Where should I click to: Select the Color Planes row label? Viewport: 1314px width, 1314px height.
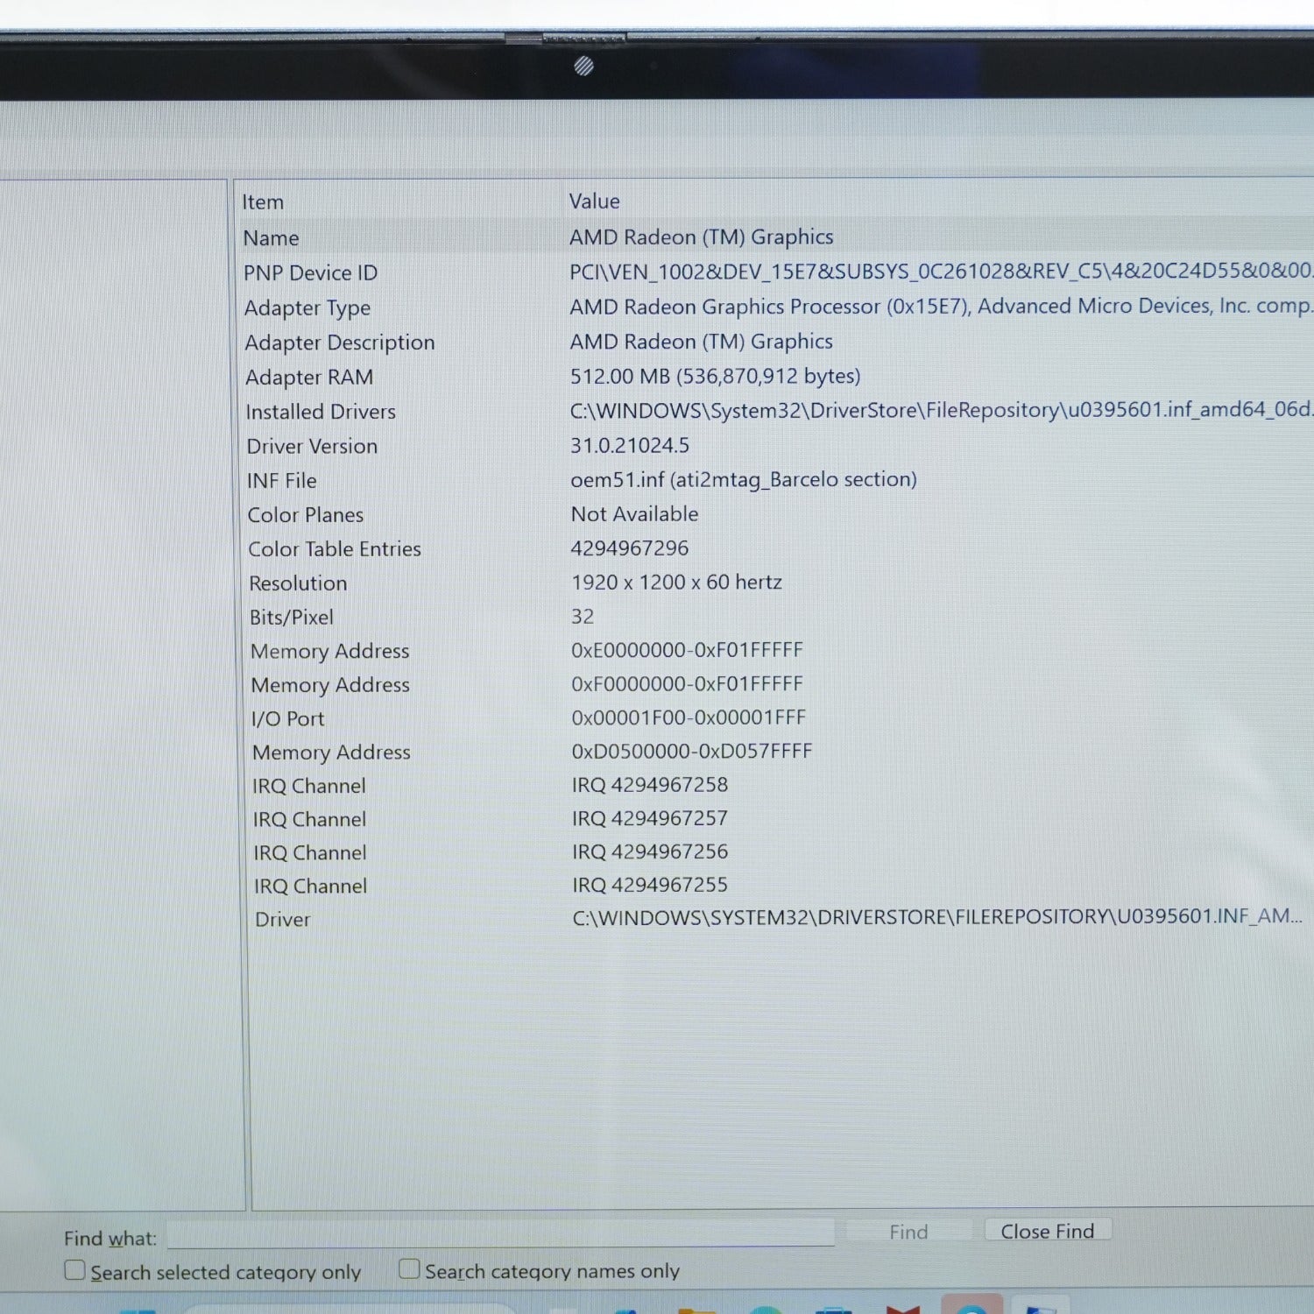(306, 515)
